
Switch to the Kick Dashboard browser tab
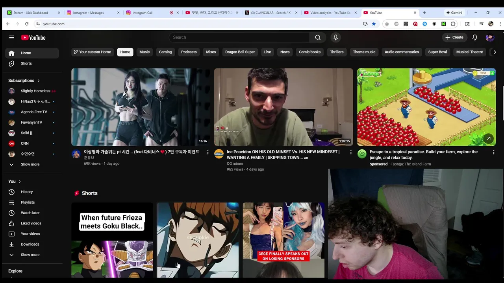(x=34, y=13)
